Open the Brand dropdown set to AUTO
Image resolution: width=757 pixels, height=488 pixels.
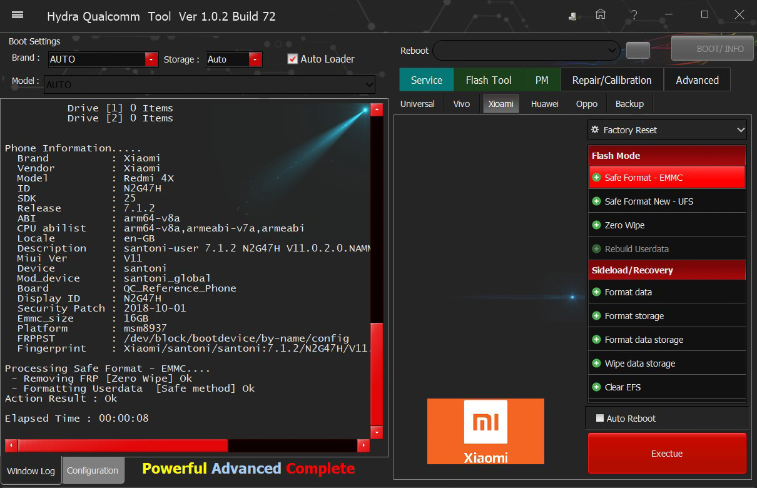click(103, 59)
